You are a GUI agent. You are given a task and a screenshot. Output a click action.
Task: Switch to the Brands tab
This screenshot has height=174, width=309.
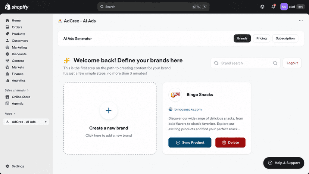(x=242, y=38)
